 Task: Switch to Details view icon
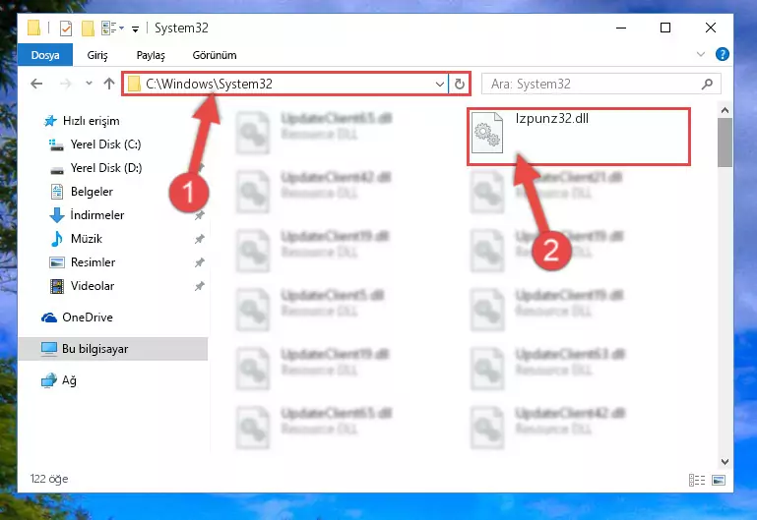tap(697, 480)
